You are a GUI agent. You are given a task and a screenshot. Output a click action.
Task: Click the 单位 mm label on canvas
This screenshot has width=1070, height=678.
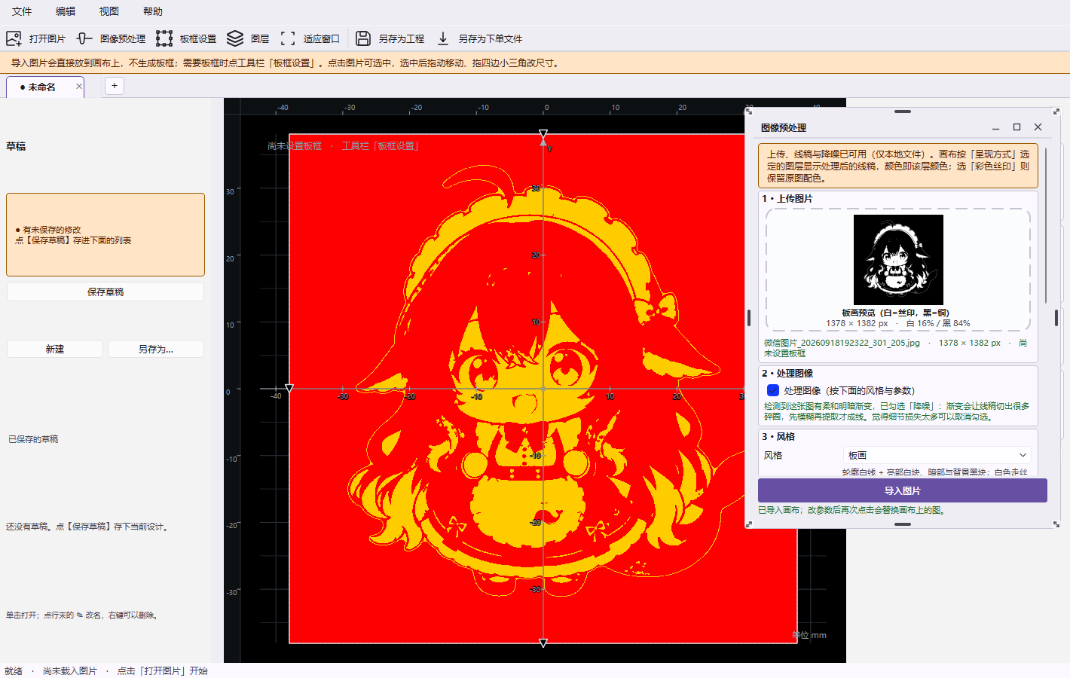(809, 635)
